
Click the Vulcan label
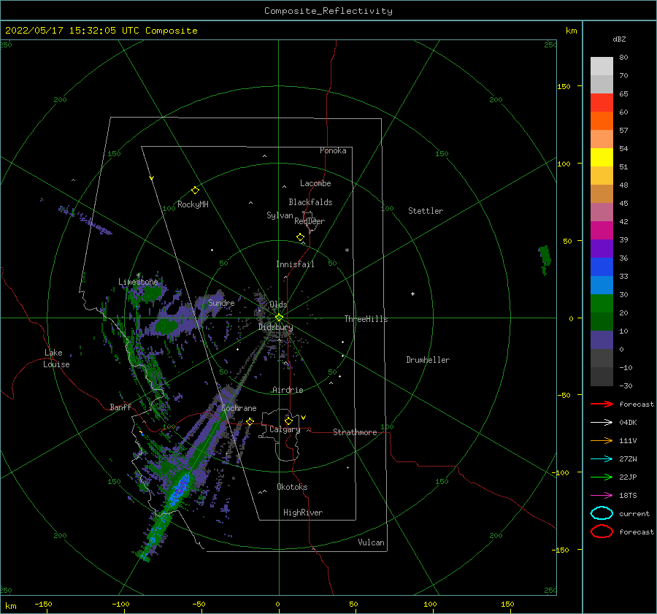[x=372, y=542]
